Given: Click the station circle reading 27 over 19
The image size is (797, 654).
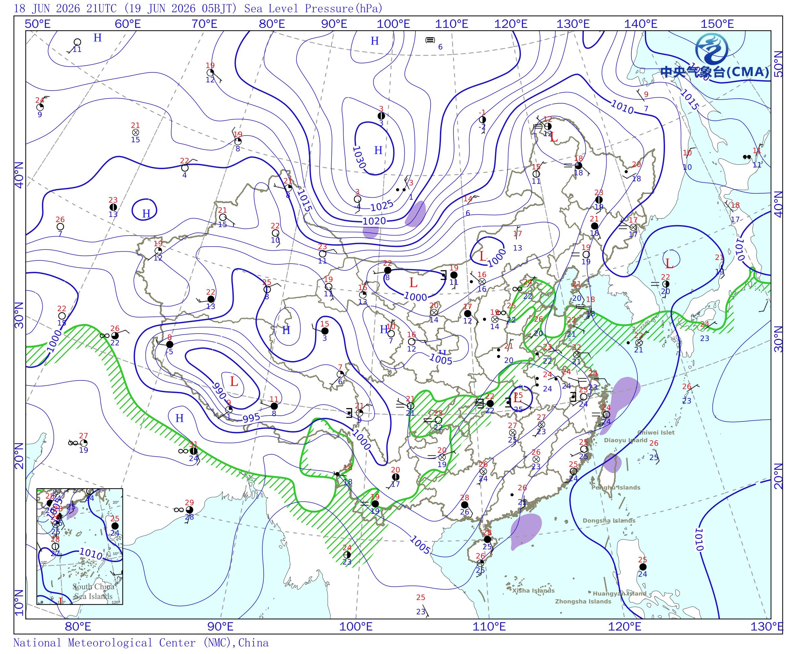Looking at the screenshot, I should pos(84,443).
